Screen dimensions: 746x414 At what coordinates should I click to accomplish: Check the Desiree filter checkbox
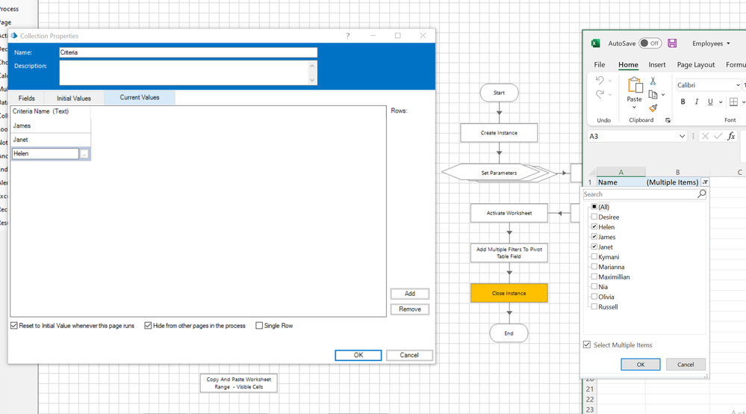point(594,217)
